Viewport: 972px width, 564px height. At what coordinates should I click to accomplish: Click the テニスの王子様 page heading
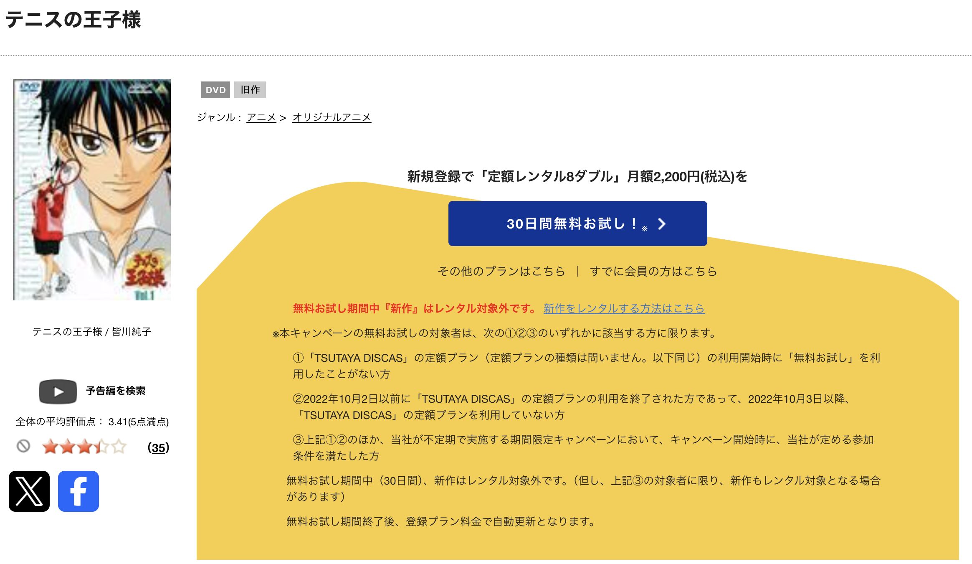pyautogui.click(x=73, y=19)
